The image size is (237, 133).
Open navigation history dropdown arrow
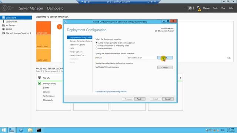[x=13, y=8]
